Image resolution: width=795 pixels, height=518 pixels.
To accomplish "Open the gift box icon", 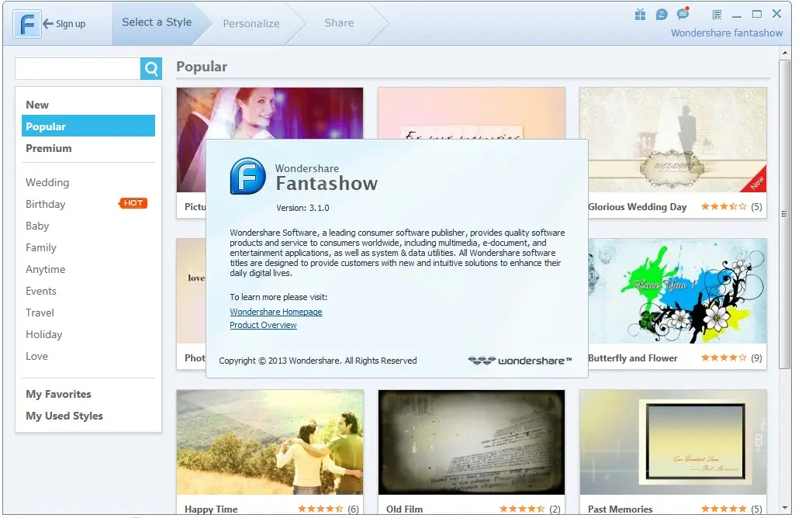I will pyautogui.click(x=641, y=15).
